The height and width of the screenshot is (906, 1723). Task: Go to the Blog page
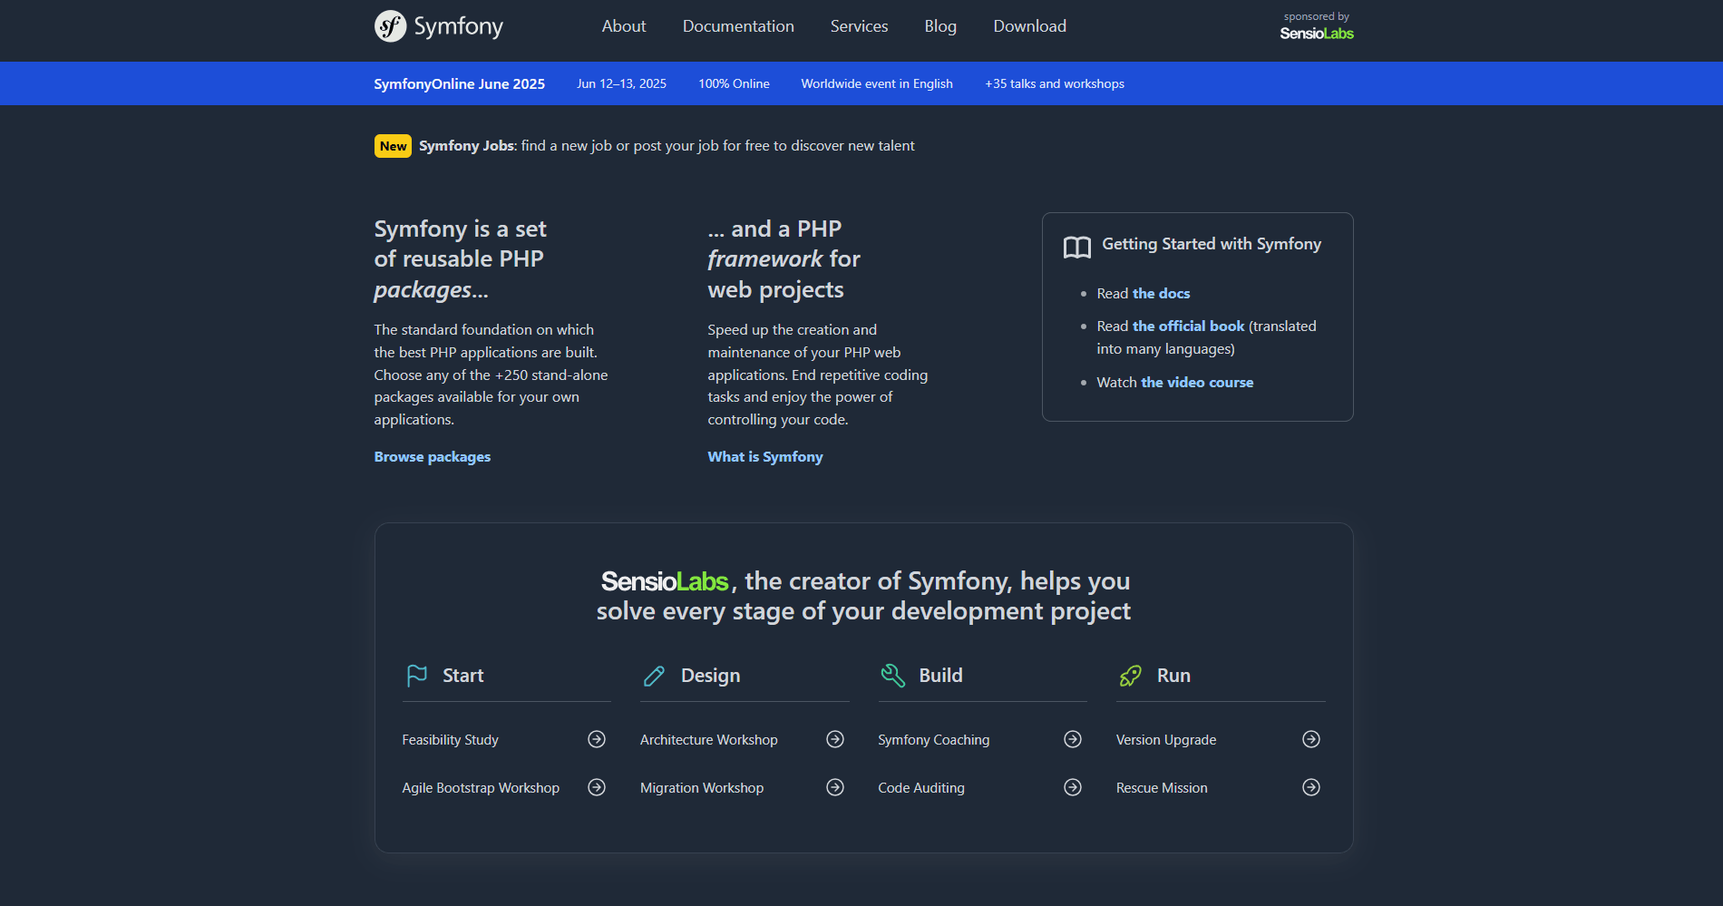coord(940,26)
